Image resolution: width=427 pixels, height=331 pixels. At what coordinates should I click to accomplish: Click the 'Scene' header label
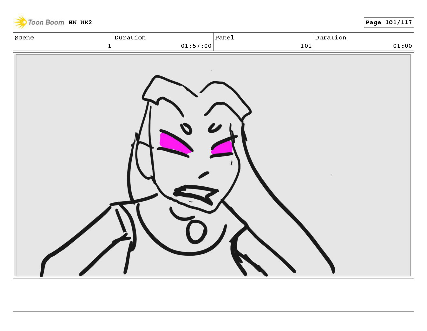24,38
